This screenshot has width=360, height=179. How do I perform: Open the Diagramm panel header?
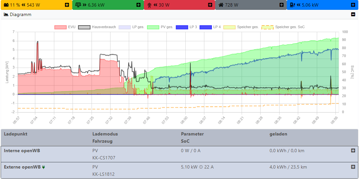point(20,14)
